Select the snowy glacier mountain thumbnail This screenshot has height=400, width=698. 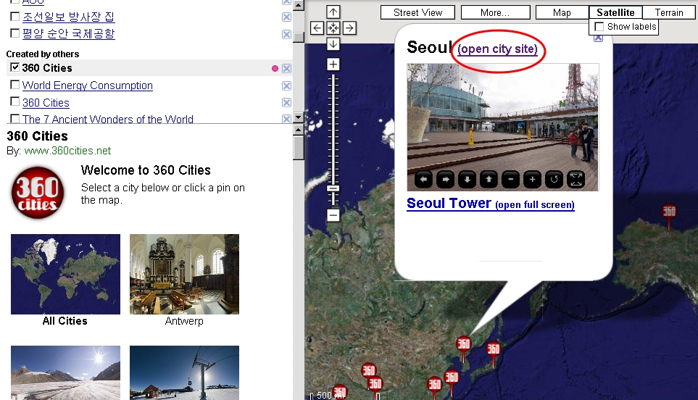pyautogui.click(x=65, y=373)
